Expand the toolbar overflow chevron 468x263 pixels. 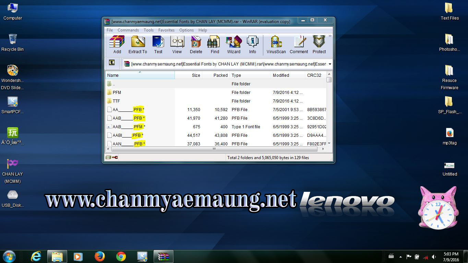click(330, 36)
